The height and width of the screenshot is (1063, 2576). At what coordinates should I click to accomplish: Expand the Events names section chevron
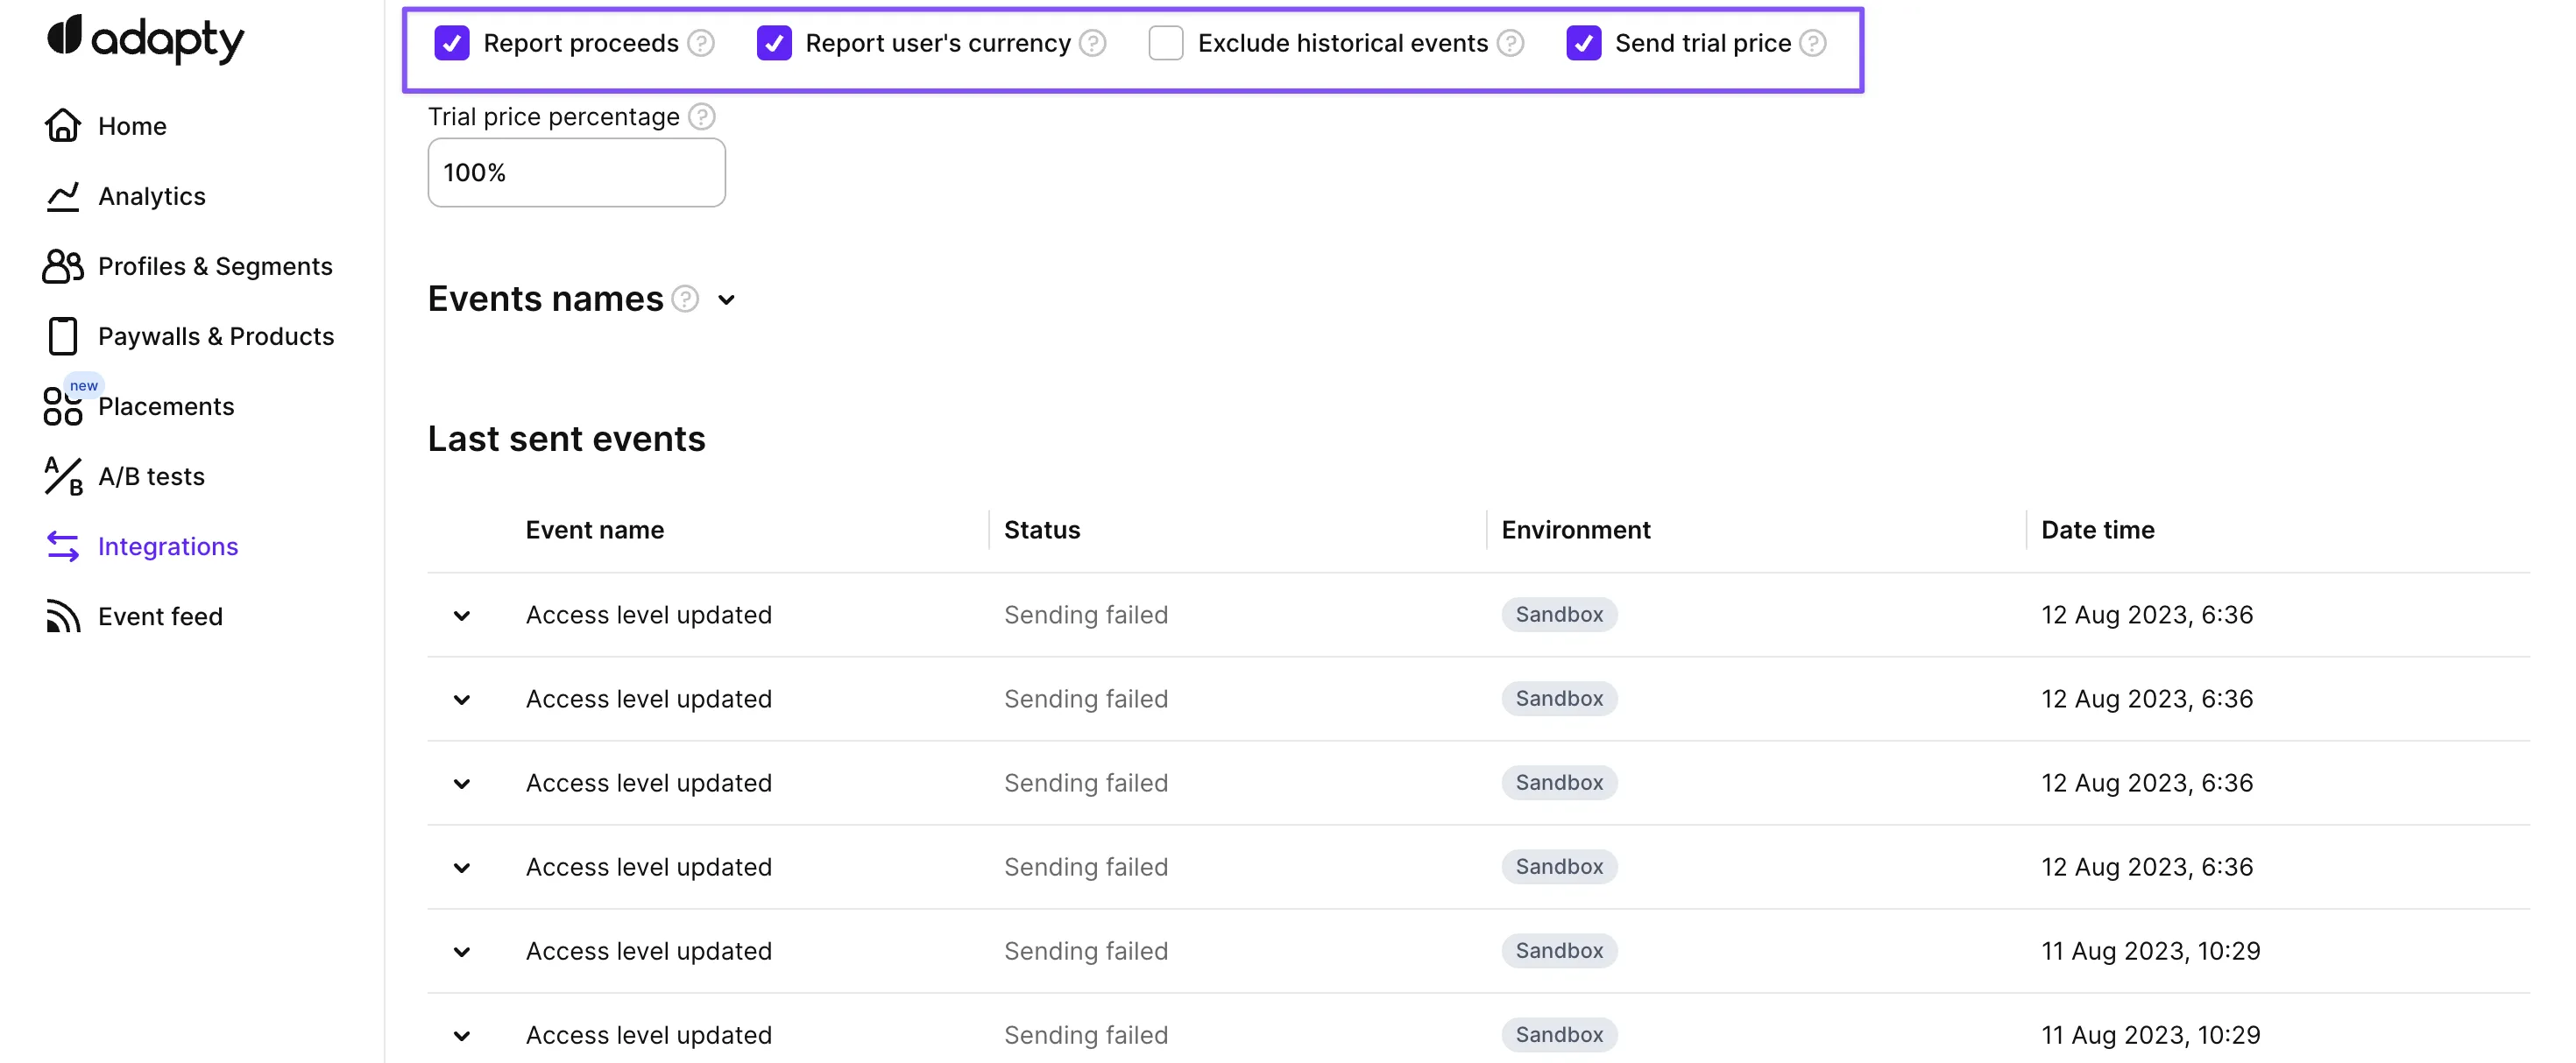727,299
